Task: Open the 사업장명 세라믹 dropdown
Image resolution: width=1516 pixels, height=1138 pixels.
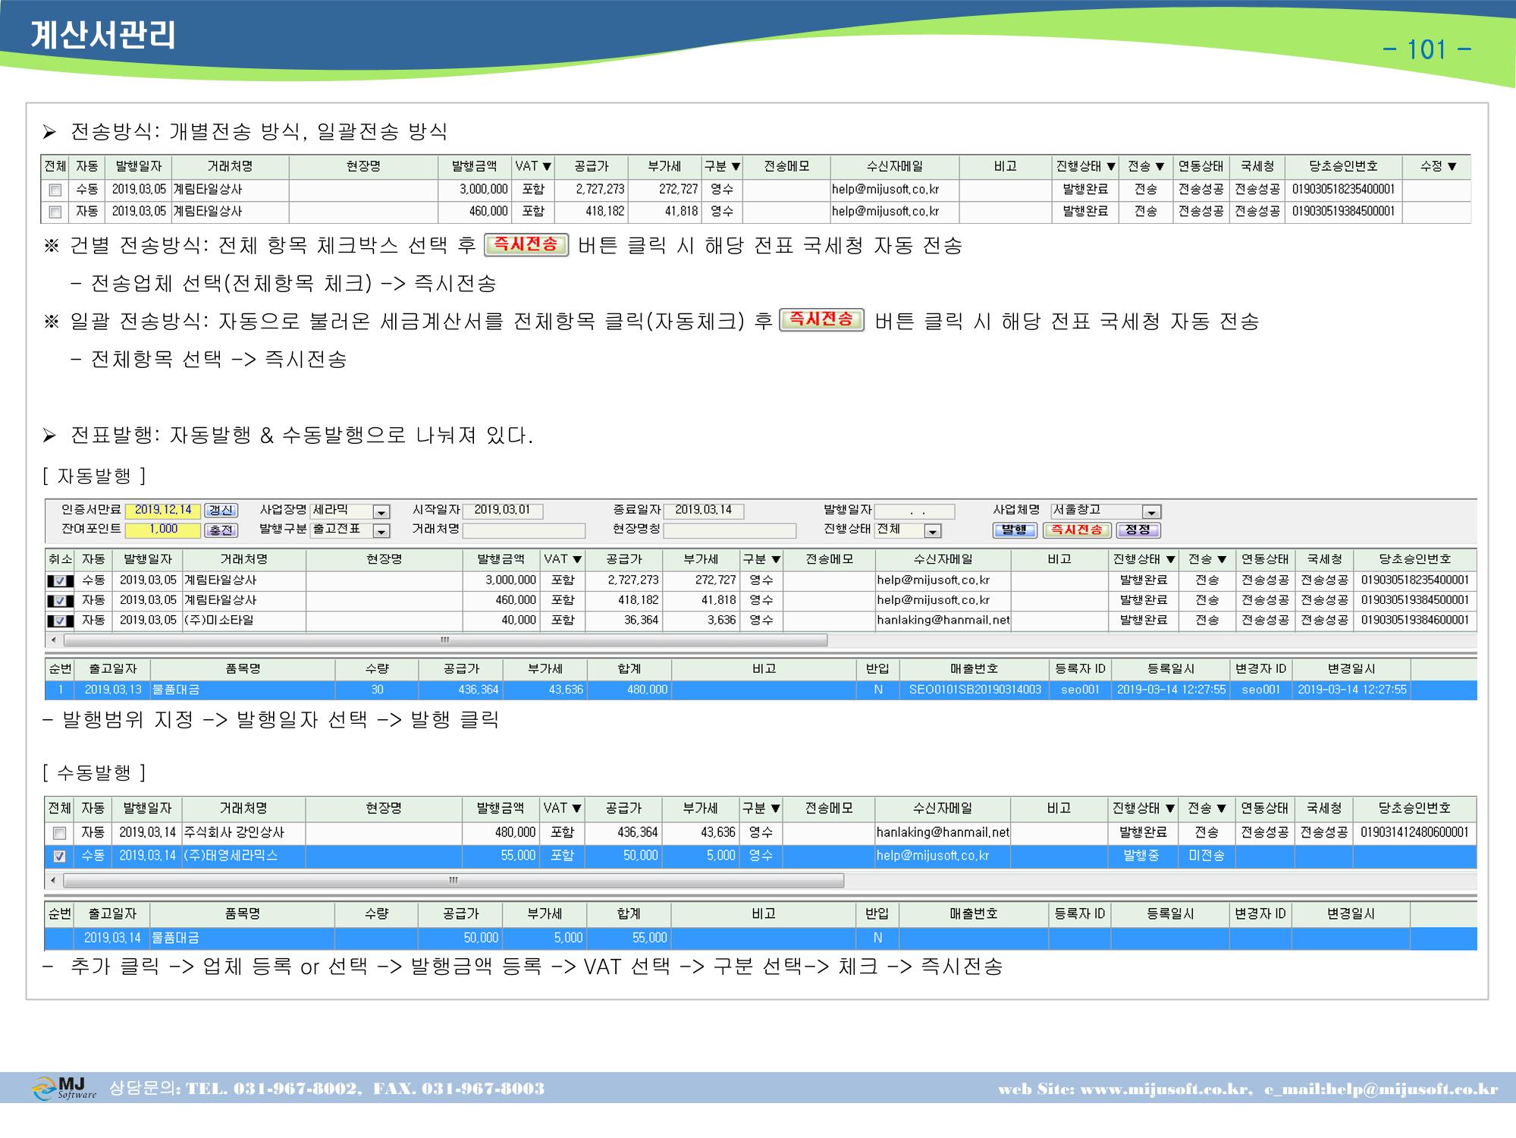Action: (x=381, y=512)
